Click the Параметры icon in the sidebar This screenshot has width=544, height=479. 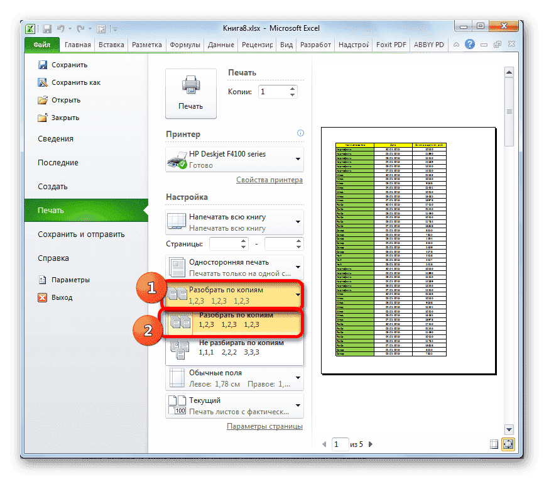[x=43, y=279]
